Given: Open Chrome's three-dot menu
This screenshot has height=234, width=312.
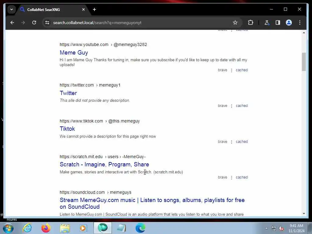Looking at the screenshot, I should 300,23.
